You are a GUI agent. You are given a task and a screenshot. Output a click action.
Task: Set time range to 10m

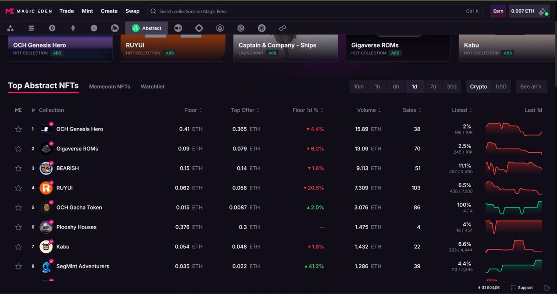[x=359, y=87]
